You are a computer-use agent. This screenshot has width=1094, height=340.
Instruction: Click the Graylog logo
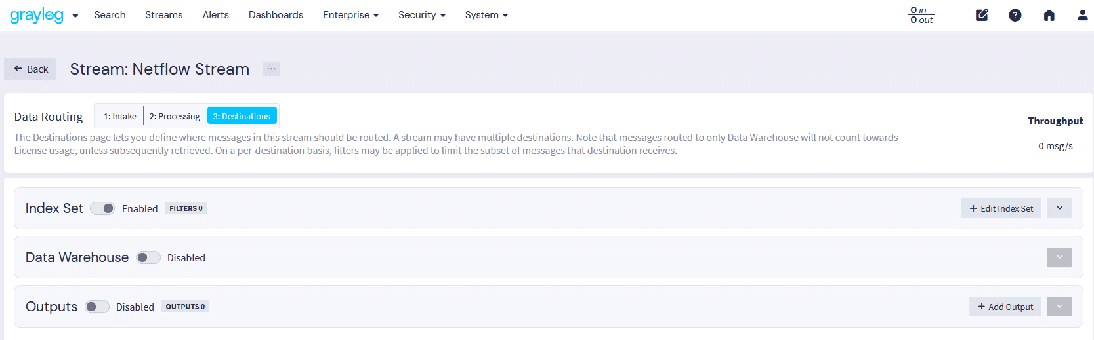pyautogui.click(x=37, y=15)
